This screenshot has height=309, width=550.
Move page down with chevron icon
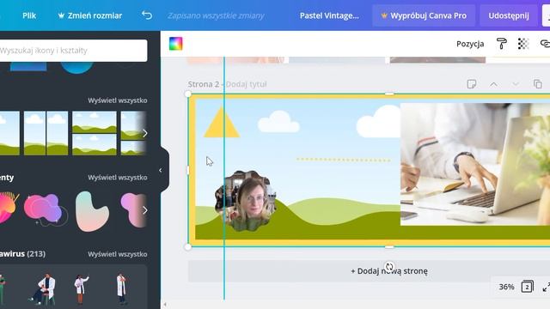coord(516,84)
